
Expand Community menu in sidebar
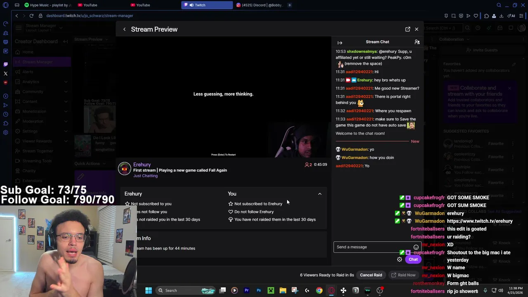[x=41, y=92]
